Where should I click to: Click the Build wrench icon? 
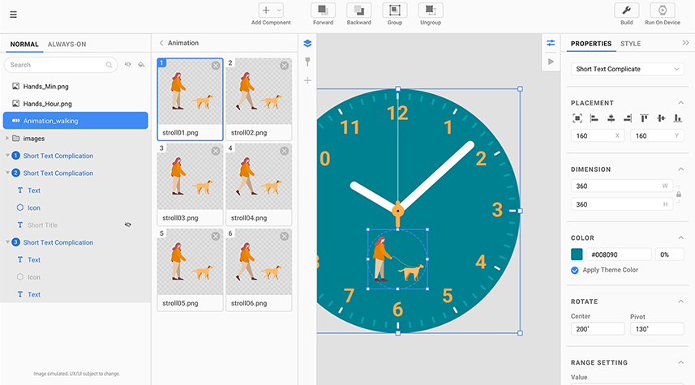(627, 11)
